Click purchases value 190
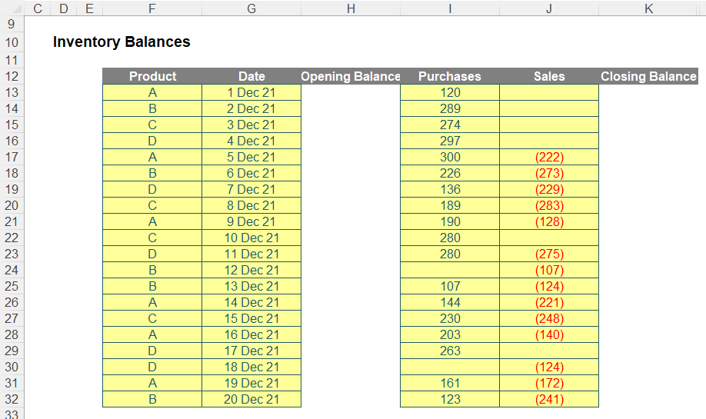The height and width of the screenshot is (419, 706). click(x=450, y=221)
